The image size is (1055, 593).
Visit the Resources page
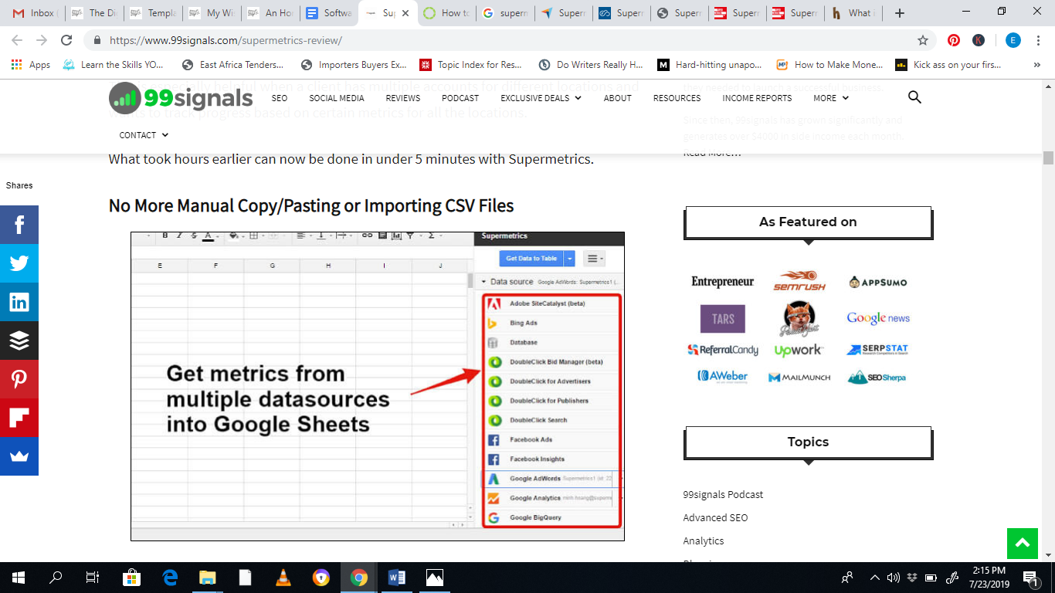pyautogui.click(x=677, y=98)
